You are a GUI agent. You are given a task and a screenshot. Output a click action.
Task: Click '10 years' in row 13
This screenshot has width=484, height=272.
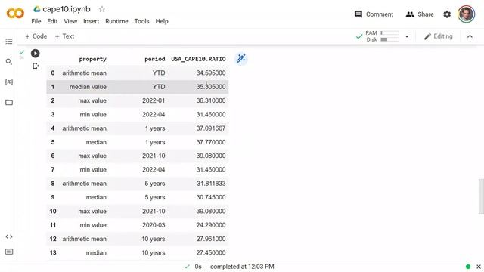tap(154, 253)
